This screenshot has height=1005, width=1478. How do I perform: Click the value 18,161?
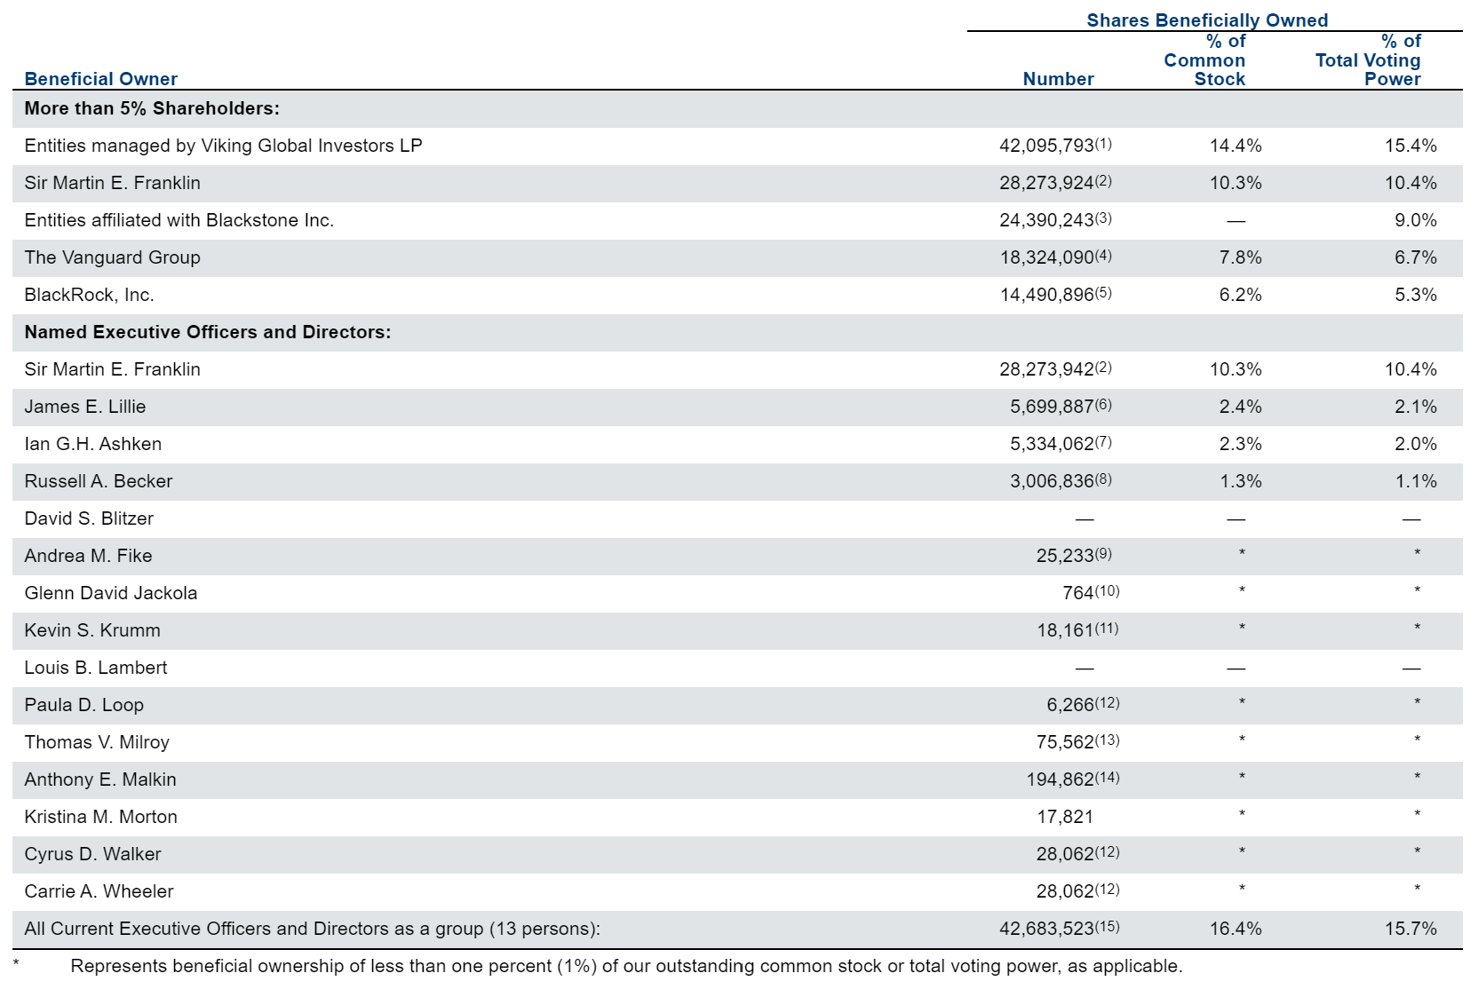tap(1065, 630)
